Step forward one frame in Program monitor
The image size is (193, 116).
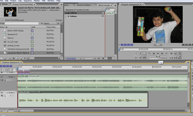(162, 53)
